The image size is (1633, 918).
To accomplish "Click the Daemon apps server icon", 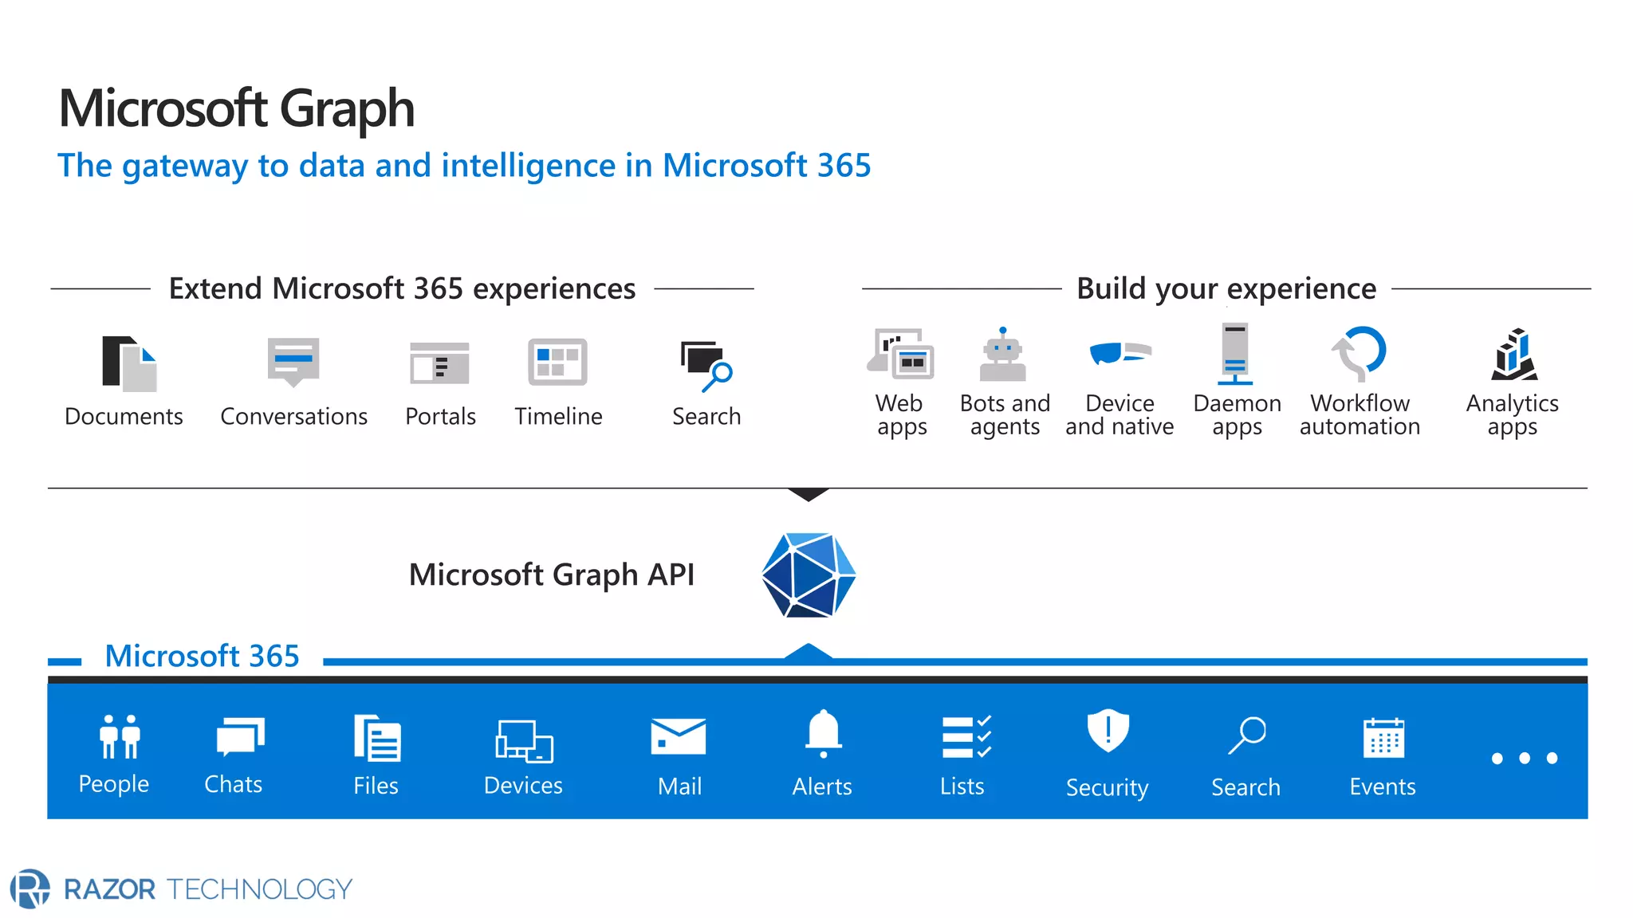I will [1235, 354].
